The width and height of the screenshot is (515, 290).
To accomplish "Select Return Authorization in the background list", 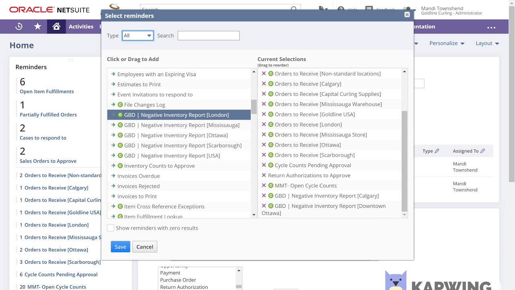I will click(184, 287).
